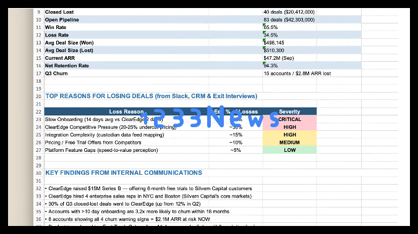Select 'KEY FINDINGS FROM INTERNAL COMMUNICATIONS' heading

click(x=124, y=173)
